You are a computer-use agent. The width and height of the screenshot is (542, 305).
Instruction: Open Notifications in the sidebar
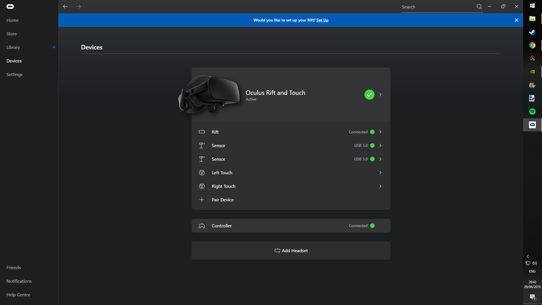19,281
